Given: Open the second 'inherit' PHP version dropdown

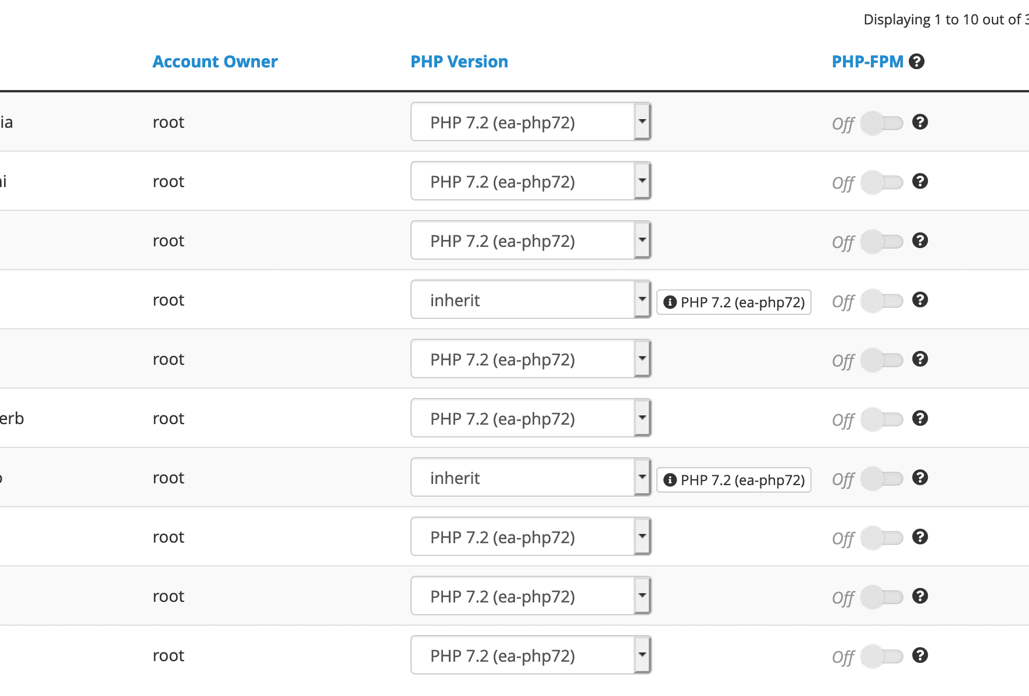Looking at the screenshot, I should [531, 478].
